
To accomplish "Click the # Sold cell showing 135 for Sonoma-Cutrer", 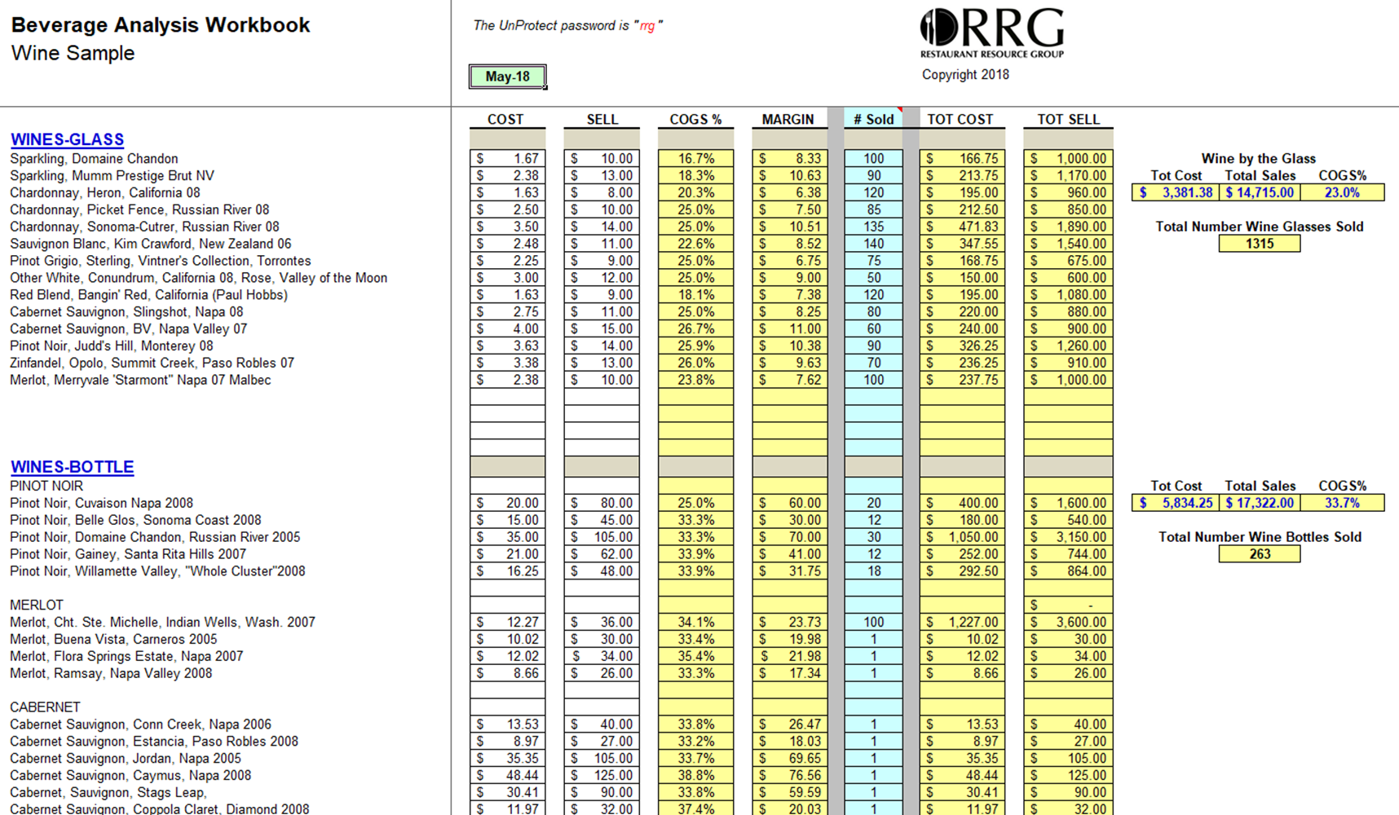I will [x=874, y=227].
